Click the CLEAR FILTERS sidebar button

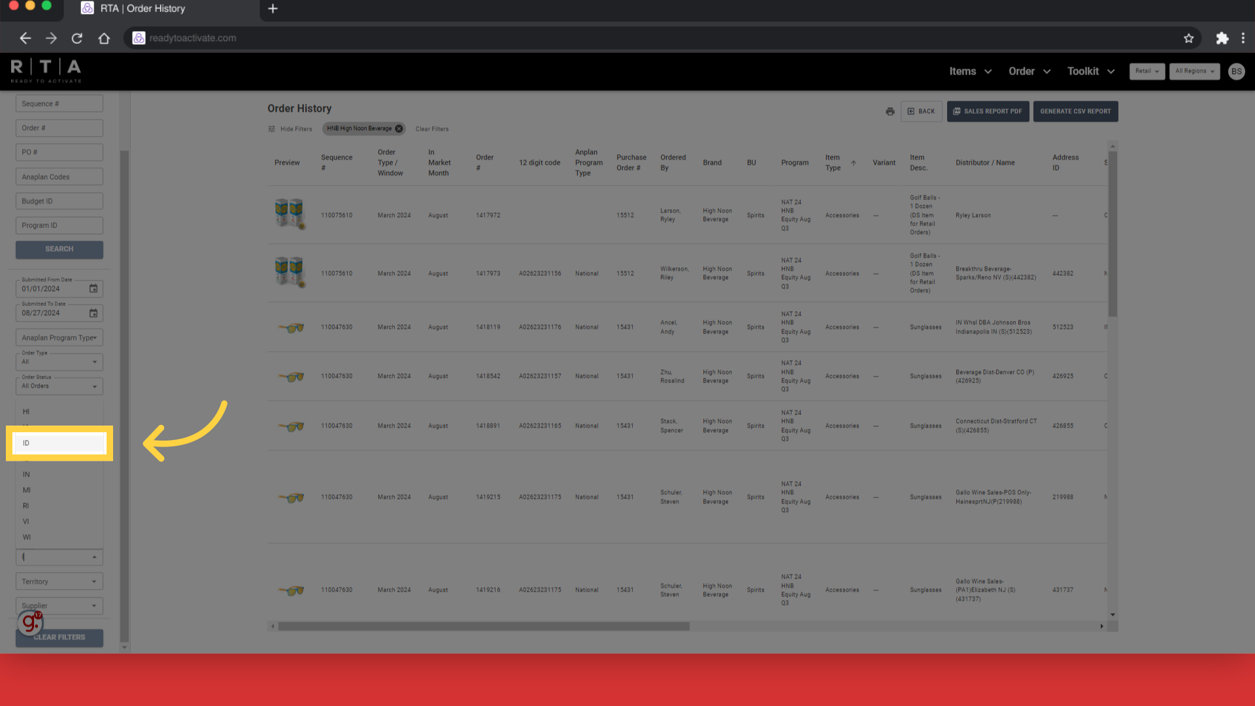pos(59,637)
